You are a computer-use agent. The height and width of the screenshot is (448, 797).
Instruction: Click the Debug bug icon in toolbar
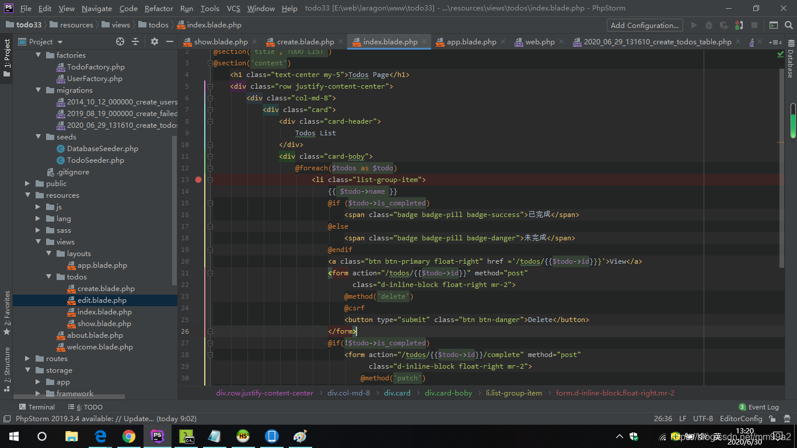(x=709, y=25)
